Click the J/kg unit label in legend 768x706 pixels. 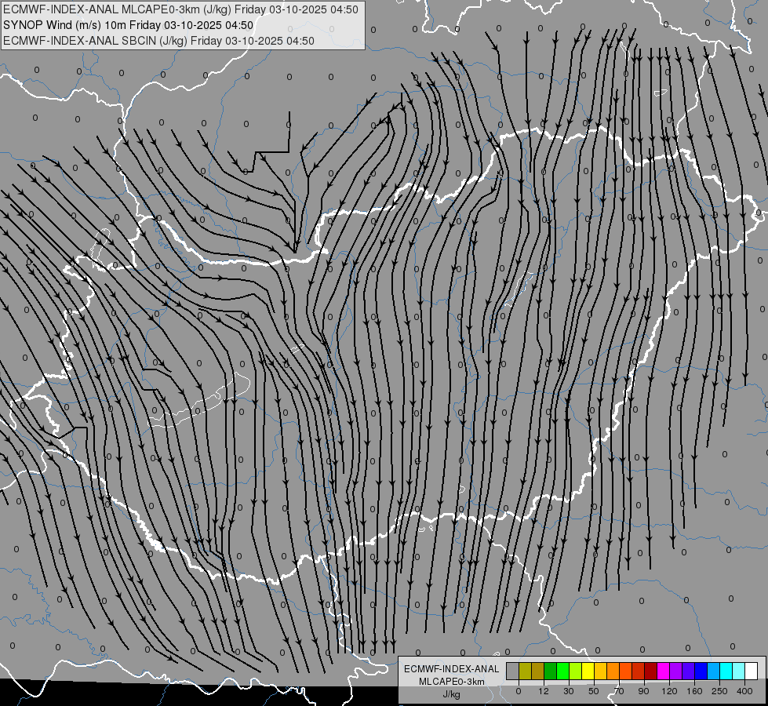(452, 694)
